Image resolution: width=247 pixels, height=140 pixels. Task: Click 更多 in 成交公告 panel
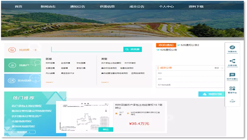tap(217, 68)
